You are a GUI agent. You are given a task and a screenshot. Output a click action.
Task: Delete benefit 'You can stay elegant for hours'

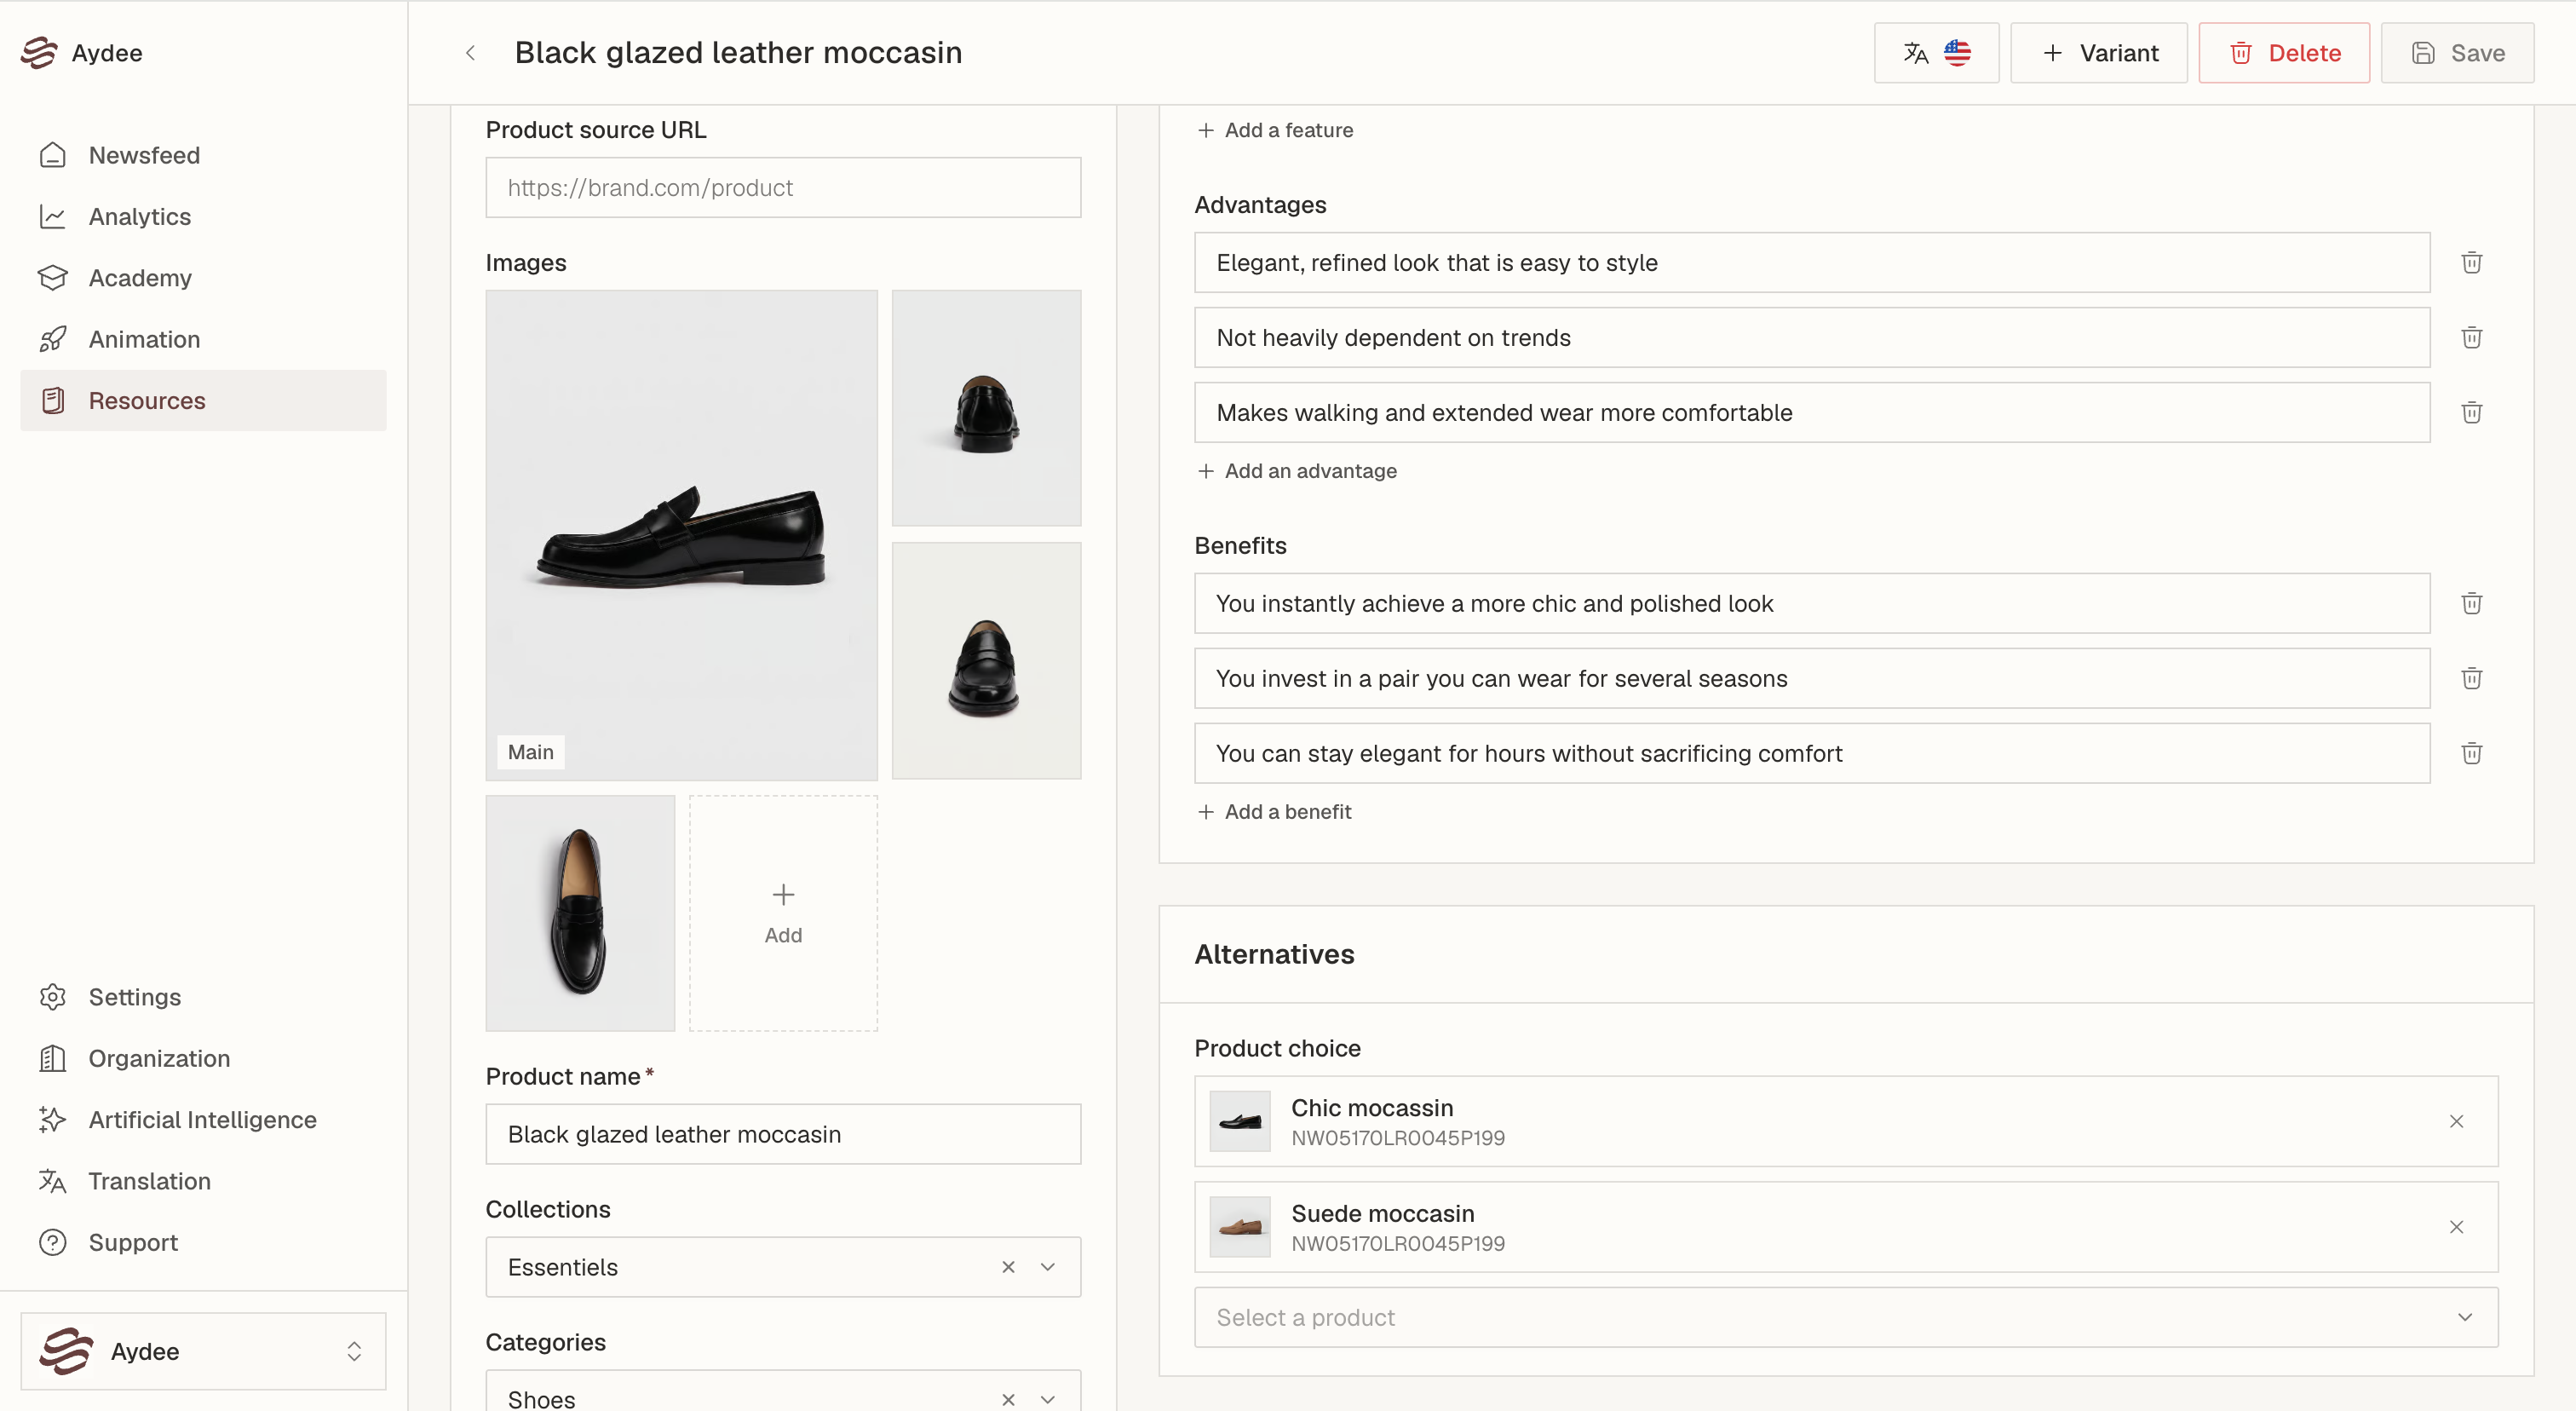click(2471, 753)
